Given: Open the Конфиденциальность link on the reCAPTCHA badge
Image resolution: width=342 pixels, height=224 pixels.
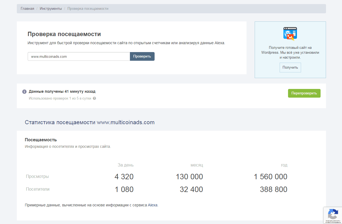Looking at the screenshot, I should pyautogui.click(x=332, y=220).
